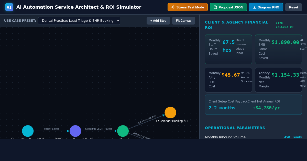Enable Stress Test Mode
The width and height of the screenshot is (307, 161).
point(188,7)
